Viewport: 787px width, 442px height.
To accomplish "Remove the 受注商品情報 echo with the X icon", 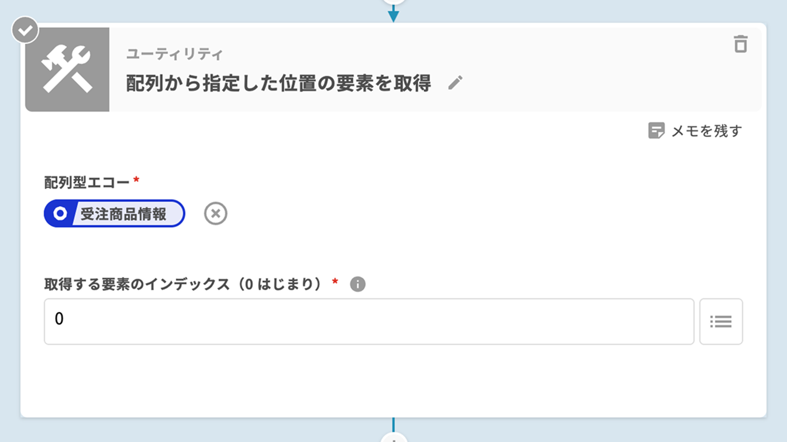I will [216, 214].
